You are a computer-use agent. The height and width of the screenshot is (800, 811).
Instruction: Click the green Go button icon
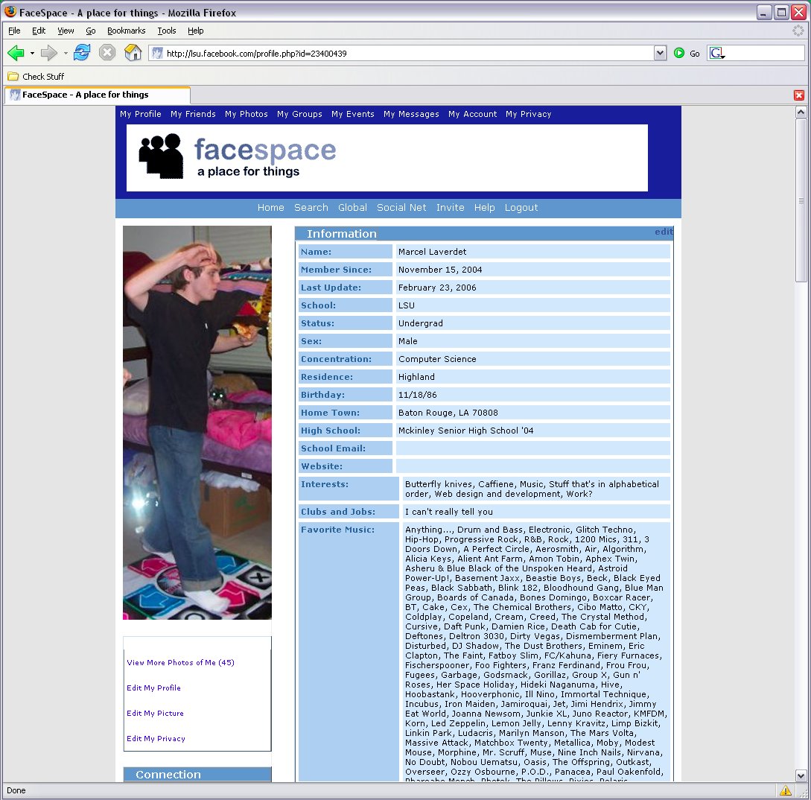pos(679,53)
